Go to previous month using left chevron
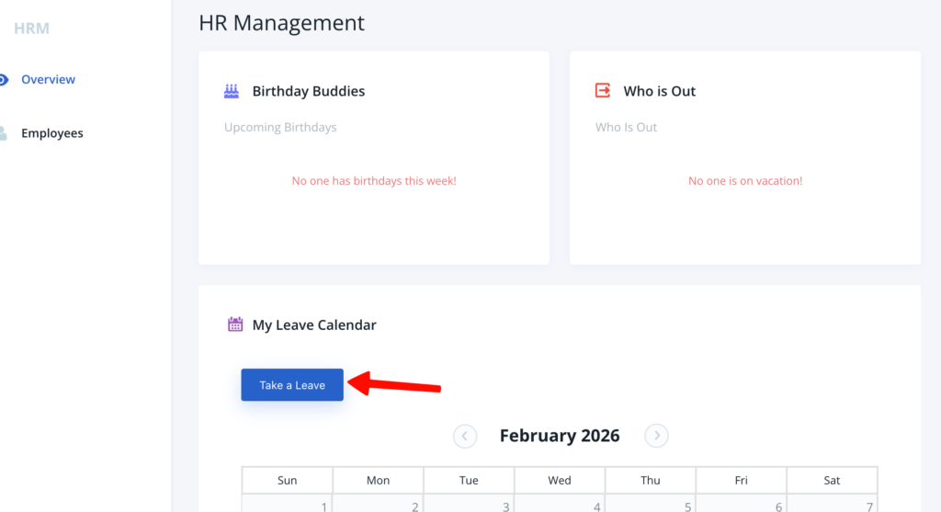 pyautogui.click(x=465, y=436)
